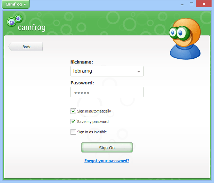Viewport: 214px width, 183px height.
Task: Expand the Nickname dropdown arrow
Action: pos(139,72)
